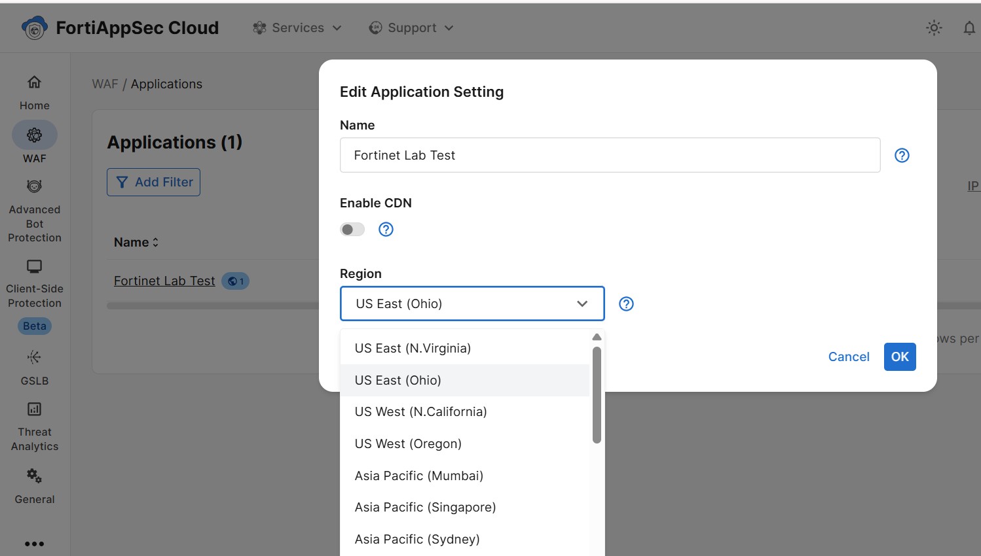Open General settings gears icon

click(x=34, y=476)
